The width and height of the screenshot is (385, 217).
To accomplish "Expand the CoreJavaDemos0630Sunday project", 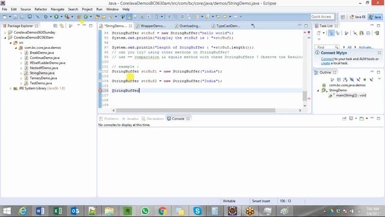I will (5, 33).
